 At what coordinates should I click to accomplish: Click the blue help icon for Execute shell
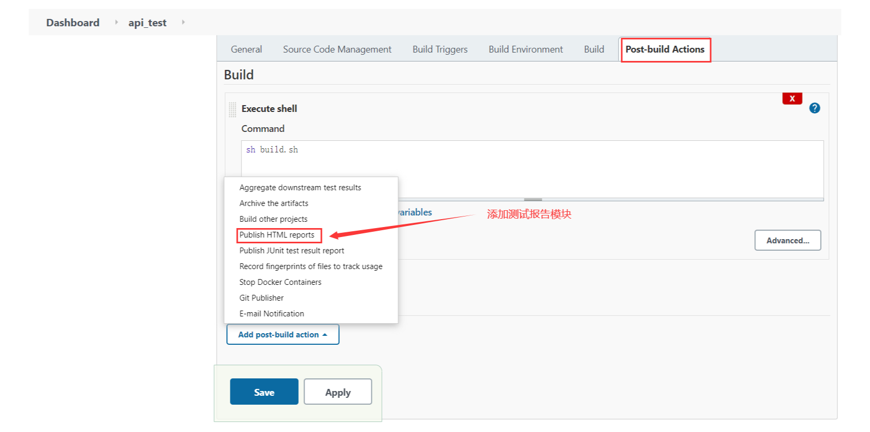814,108
